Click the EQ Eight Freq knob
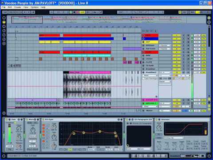The height and width of the screenshot is (160, 213). [x=54, y=126]
